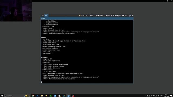Screen dimensions: 173x97
Task: Click the microphone icon in the system tray
Action: (147, 96)
